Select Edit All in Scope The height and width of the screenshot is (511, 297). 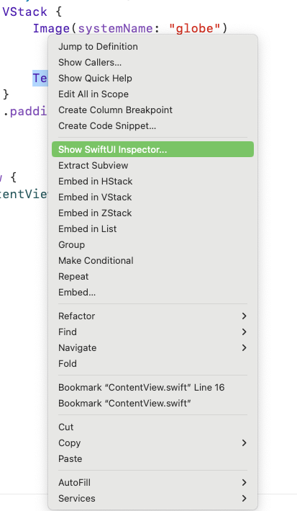[152, 94]
